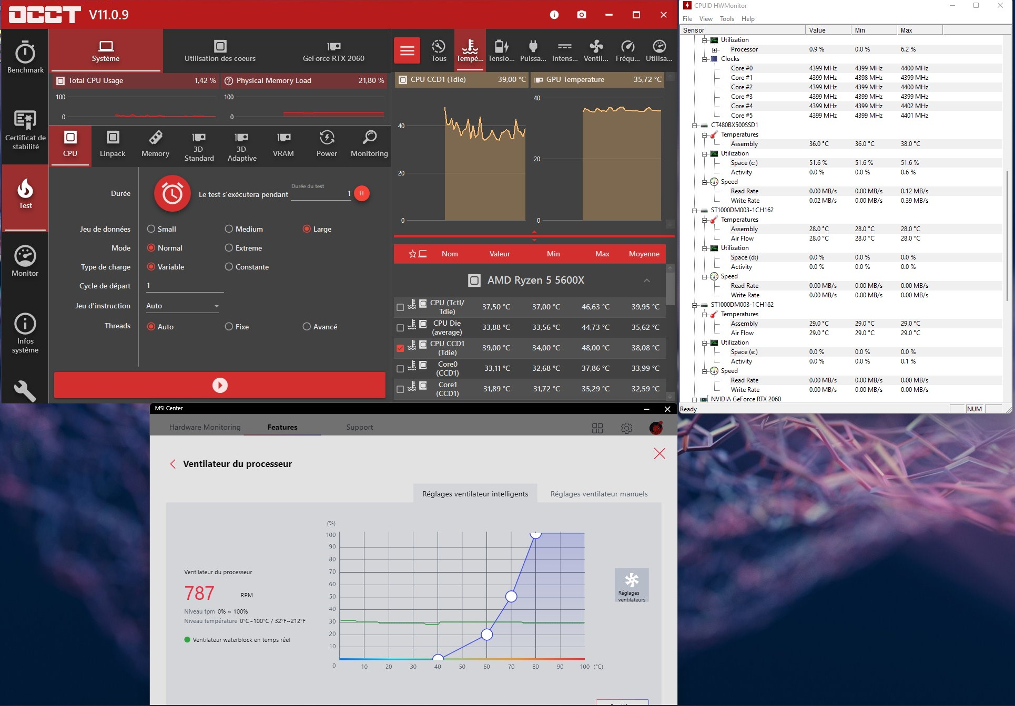Click the fan curve point at 70°C
Screen dimensions: 1015x706
pos(511,597)
